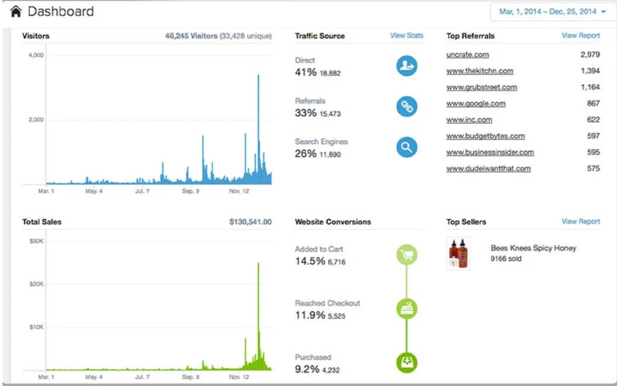Click the Added to Cart icon

click(x=407, y=255)
